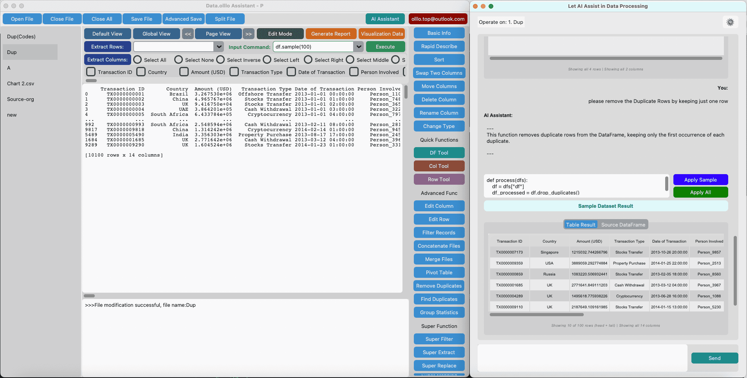Choose the 'Select All' columns option
This screenshot has height=378, width=747.
(x=137, y=59)
